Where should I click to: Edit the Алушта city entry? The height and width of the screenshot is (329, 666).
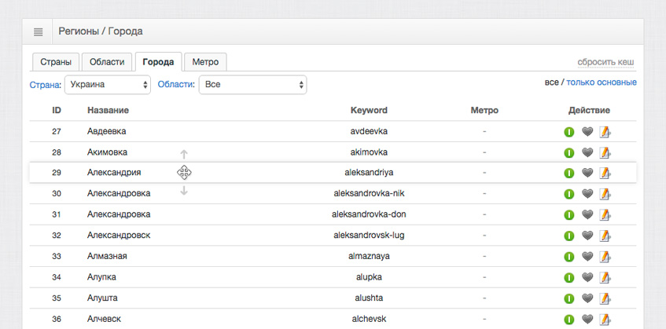[x=605, y=298]
